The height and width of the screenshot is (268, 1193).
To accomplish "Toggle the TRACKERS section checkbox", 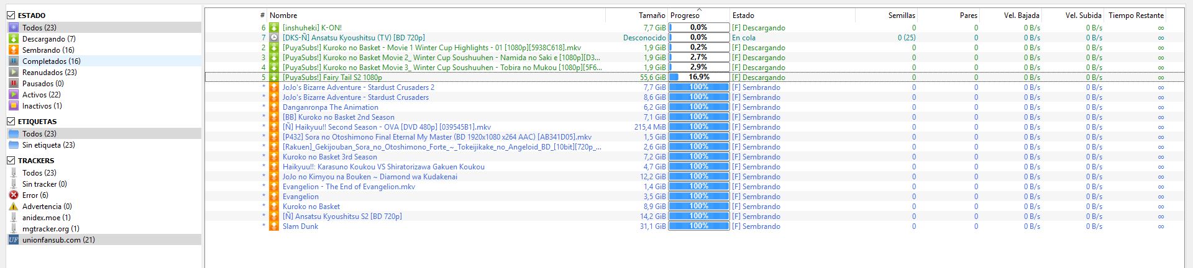I will click(11, 161).
